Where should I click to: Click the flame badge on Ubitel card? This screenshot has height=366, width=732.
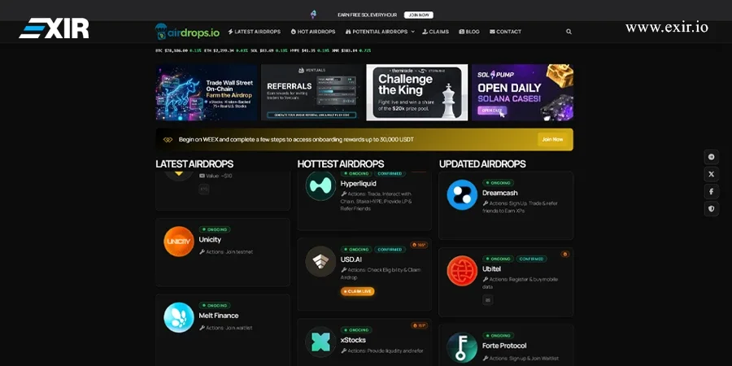pos(565,255)
